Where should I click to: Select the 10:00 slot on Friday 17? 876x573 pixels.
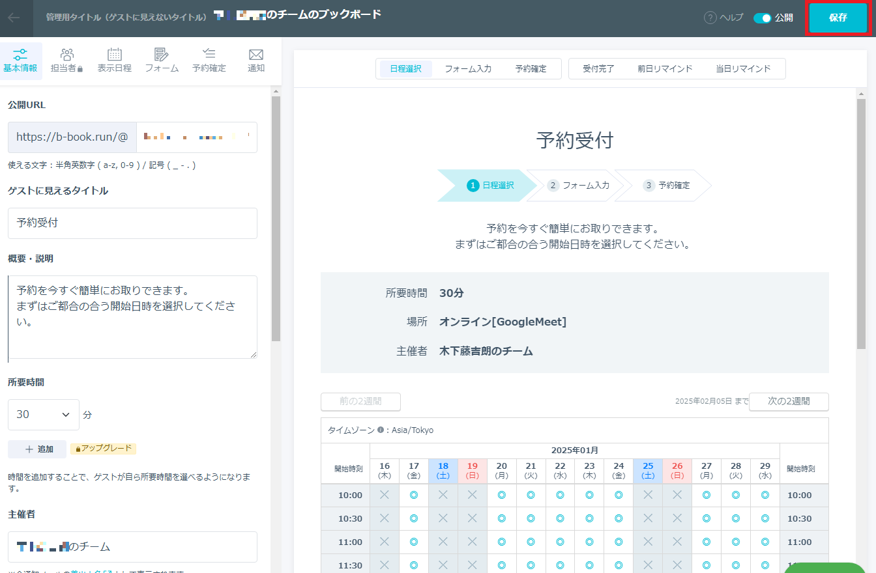(414, 496)
